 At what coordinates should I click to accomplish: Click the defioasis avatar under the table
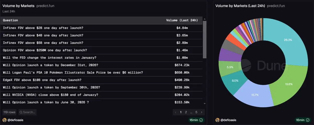(4, 120)
